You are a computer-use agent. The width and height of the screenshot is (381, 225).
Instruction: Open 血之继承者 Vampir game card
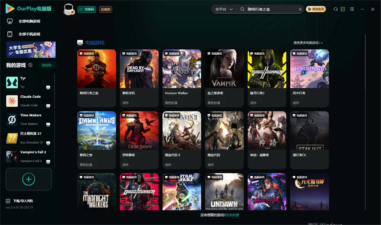tap(224, 78)
